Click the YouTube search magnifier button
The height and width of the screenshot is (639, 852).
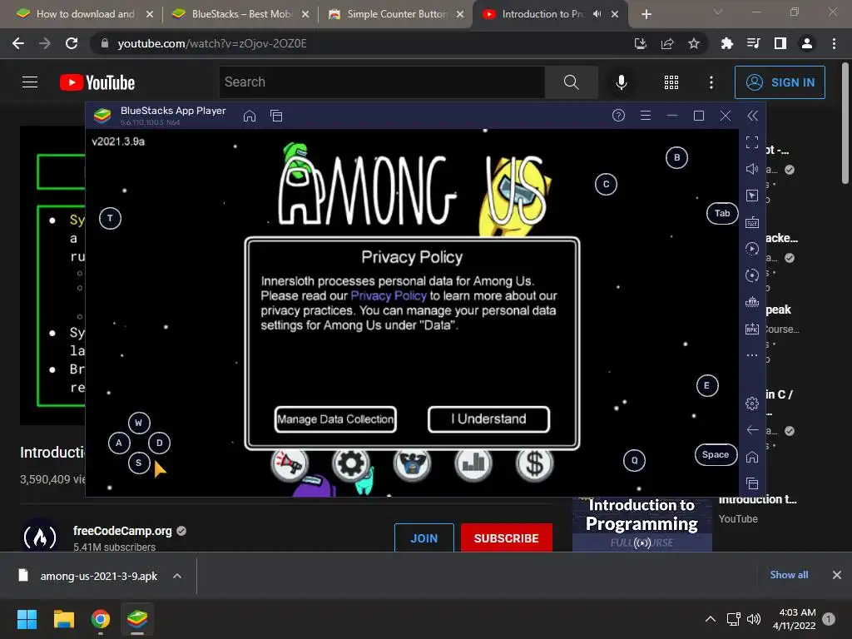click(x=571, y=82)
